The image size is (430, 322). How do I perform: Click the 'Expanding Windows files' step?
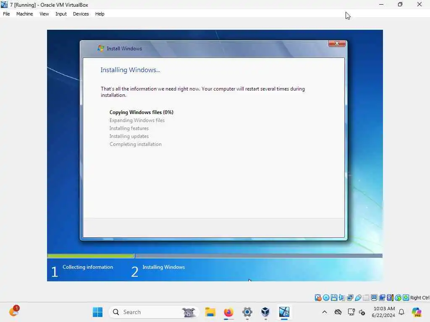pos(137,120)
